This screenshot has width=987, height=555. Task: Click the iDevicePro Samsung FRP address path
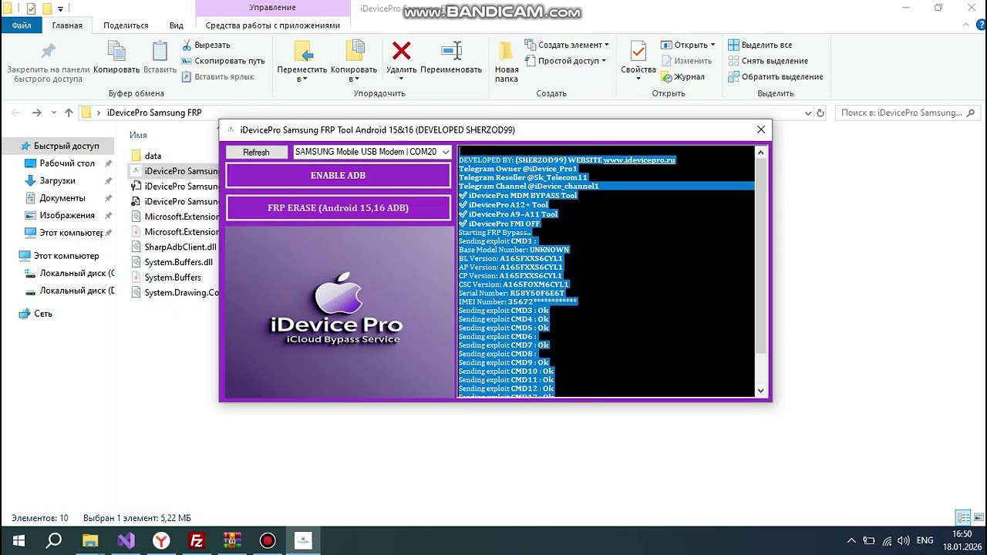point(154,113)
